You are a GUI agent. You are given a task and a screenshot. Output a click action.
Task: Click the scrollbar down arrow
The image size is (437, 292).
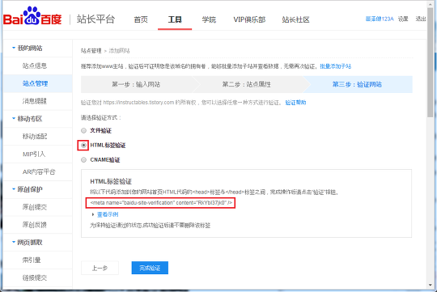pyautogui.click(x=431, y=285)
